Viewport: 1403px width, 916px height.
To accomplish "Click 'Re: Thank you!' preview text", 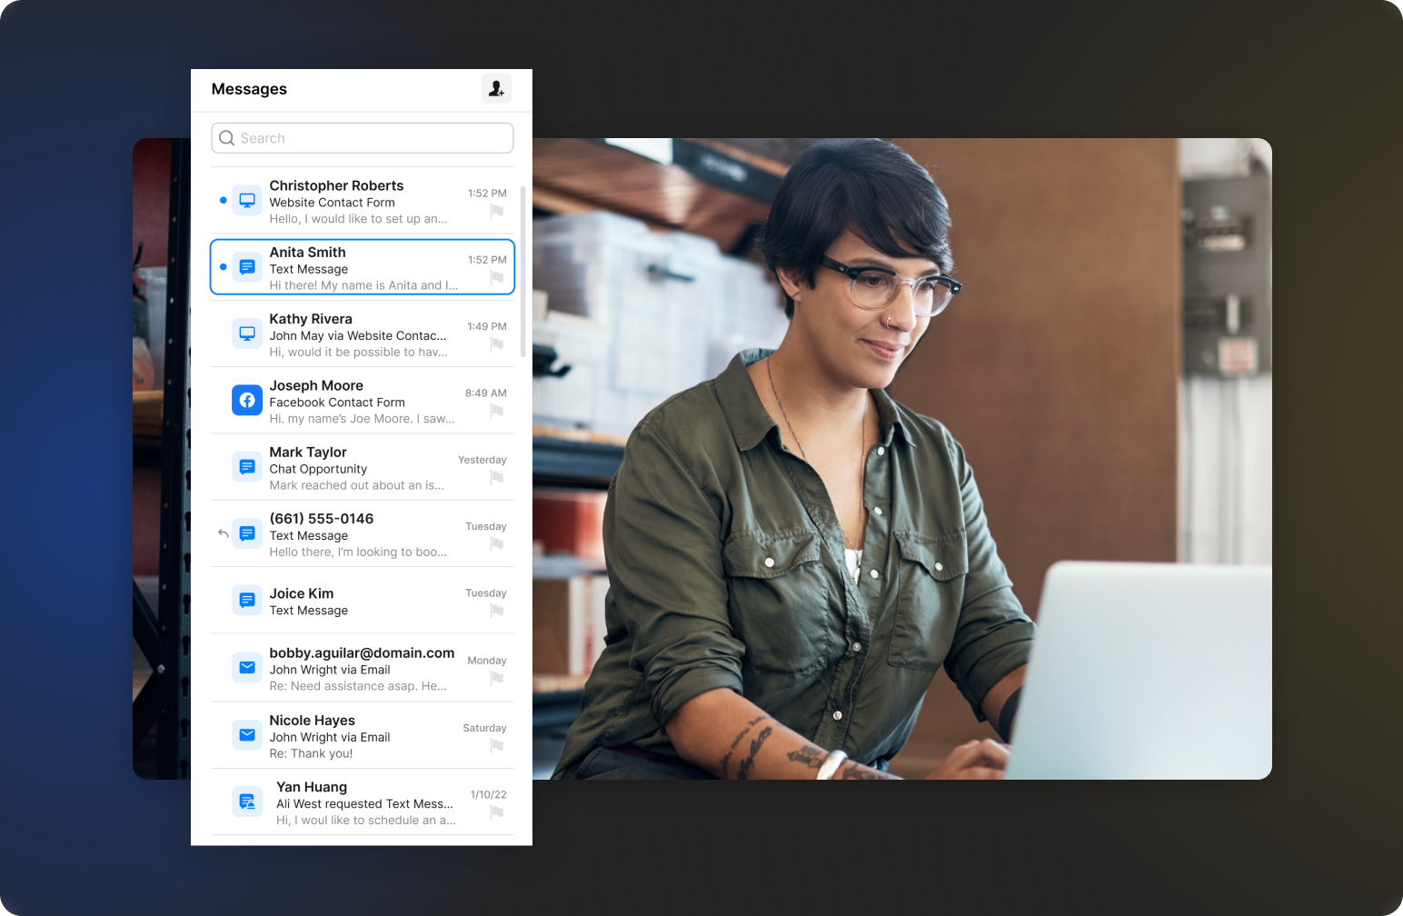I will click(311, 753).
